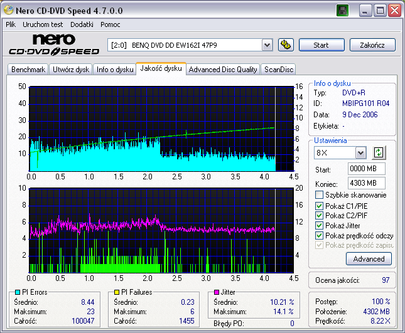Open the Uruchom test menu

click(43, 24)
